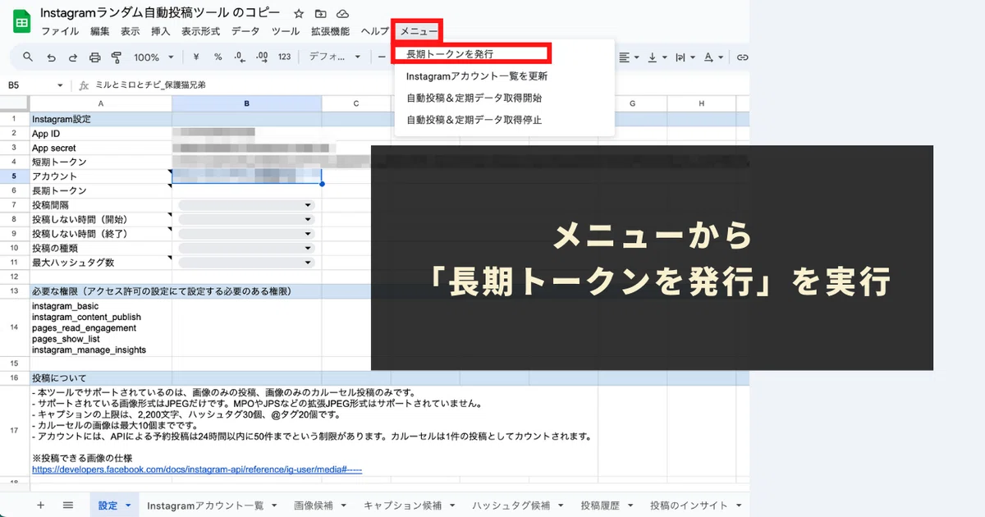The height and width of the screenshot is (517, 985).
Task: Switch to 投稿履歴 sheet tab
Action: tap(600, 506)
